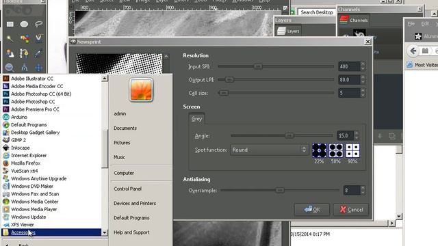Select the Scissors Select tool
This screenshot has height=246, width=438.
click(x=39, y=38)
